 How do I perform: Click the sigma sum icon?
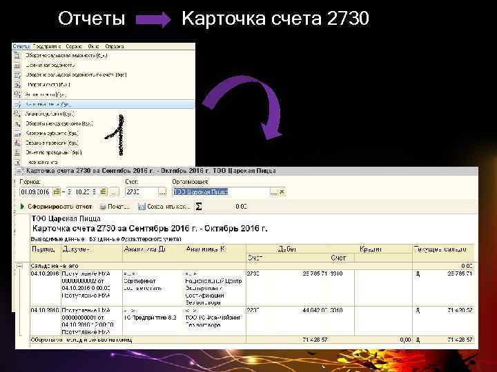coord(199,207)
